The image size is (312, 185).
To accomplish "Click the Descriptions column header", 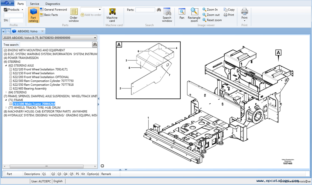I will pyautogui.click(x=32, y=174).
